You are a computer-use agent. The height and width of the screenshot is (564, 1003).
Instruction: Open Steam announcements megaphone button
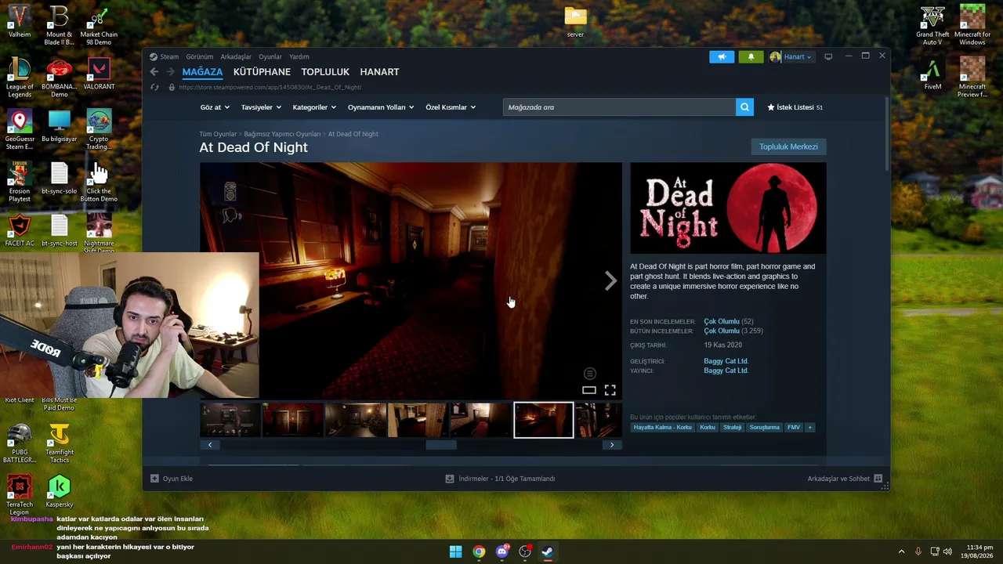click(722, 56)
